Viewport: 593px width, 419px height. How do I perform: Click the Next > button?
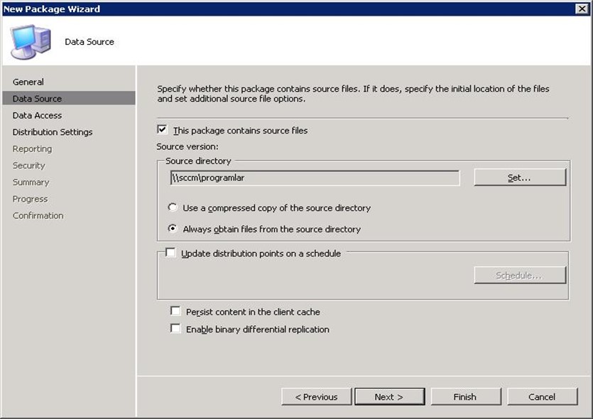point(389,396)
